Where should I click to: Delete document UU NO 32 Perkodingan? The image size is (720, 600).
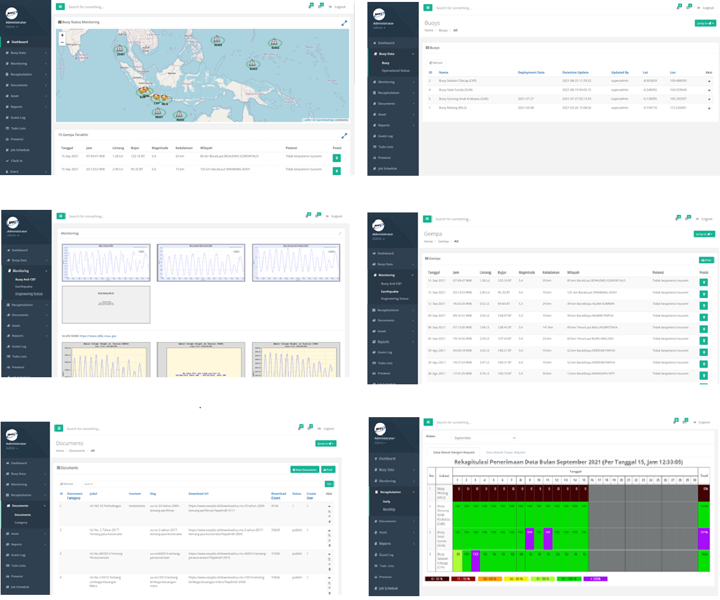click(329, 520)
